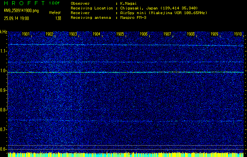Click the 0.7 frequency axis label
The width and height of the screenshot is (247, 157).
[3, 130]
